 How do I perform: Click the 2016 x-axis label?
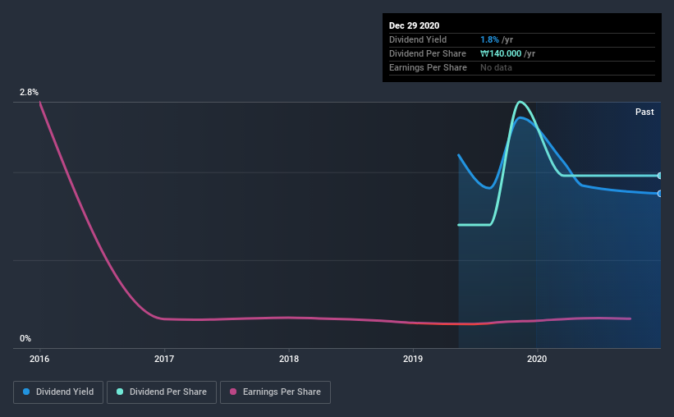pyautogui.click(x=39, y=359)
